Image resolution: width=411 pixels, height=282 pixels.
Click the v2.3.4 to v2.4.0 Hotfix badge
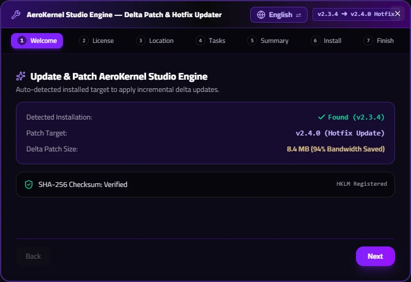click(356, 14)
